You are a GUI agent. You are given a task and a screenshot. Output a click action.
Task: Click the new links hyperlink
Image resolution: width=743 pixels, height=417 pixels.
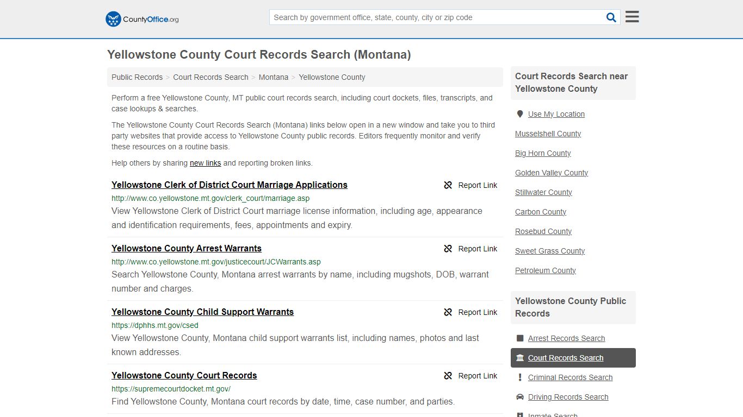click(x=205, y=163)
